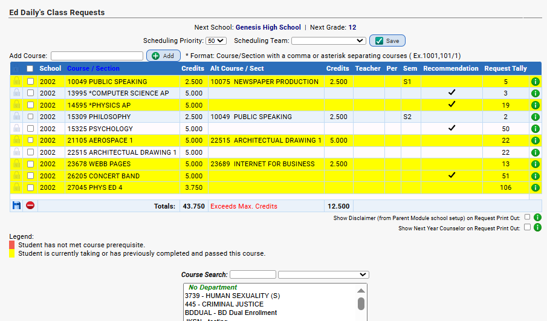Open info icon for PSYCHOLOGY row

535,129
